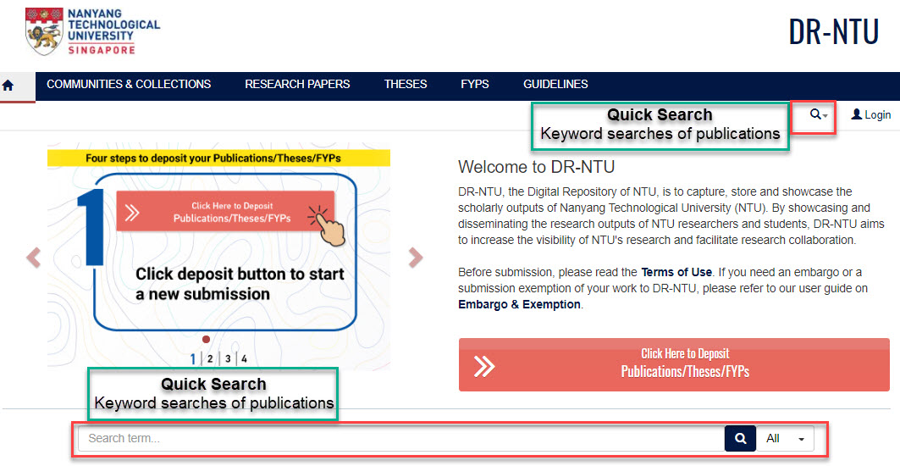This screenshot has width=900, height=466.
Task: Open Communities & Collections menu
Action: click(129, 85)
